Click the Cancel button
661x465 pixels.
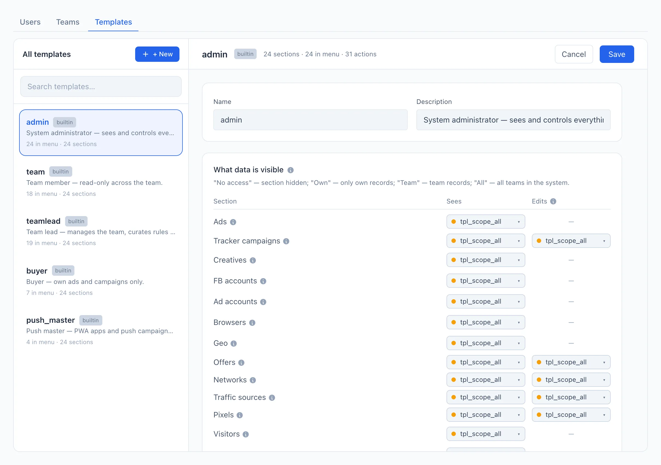coord(573,54)
